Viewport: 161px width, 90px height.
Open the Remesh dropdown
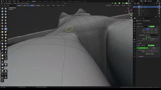124,5
